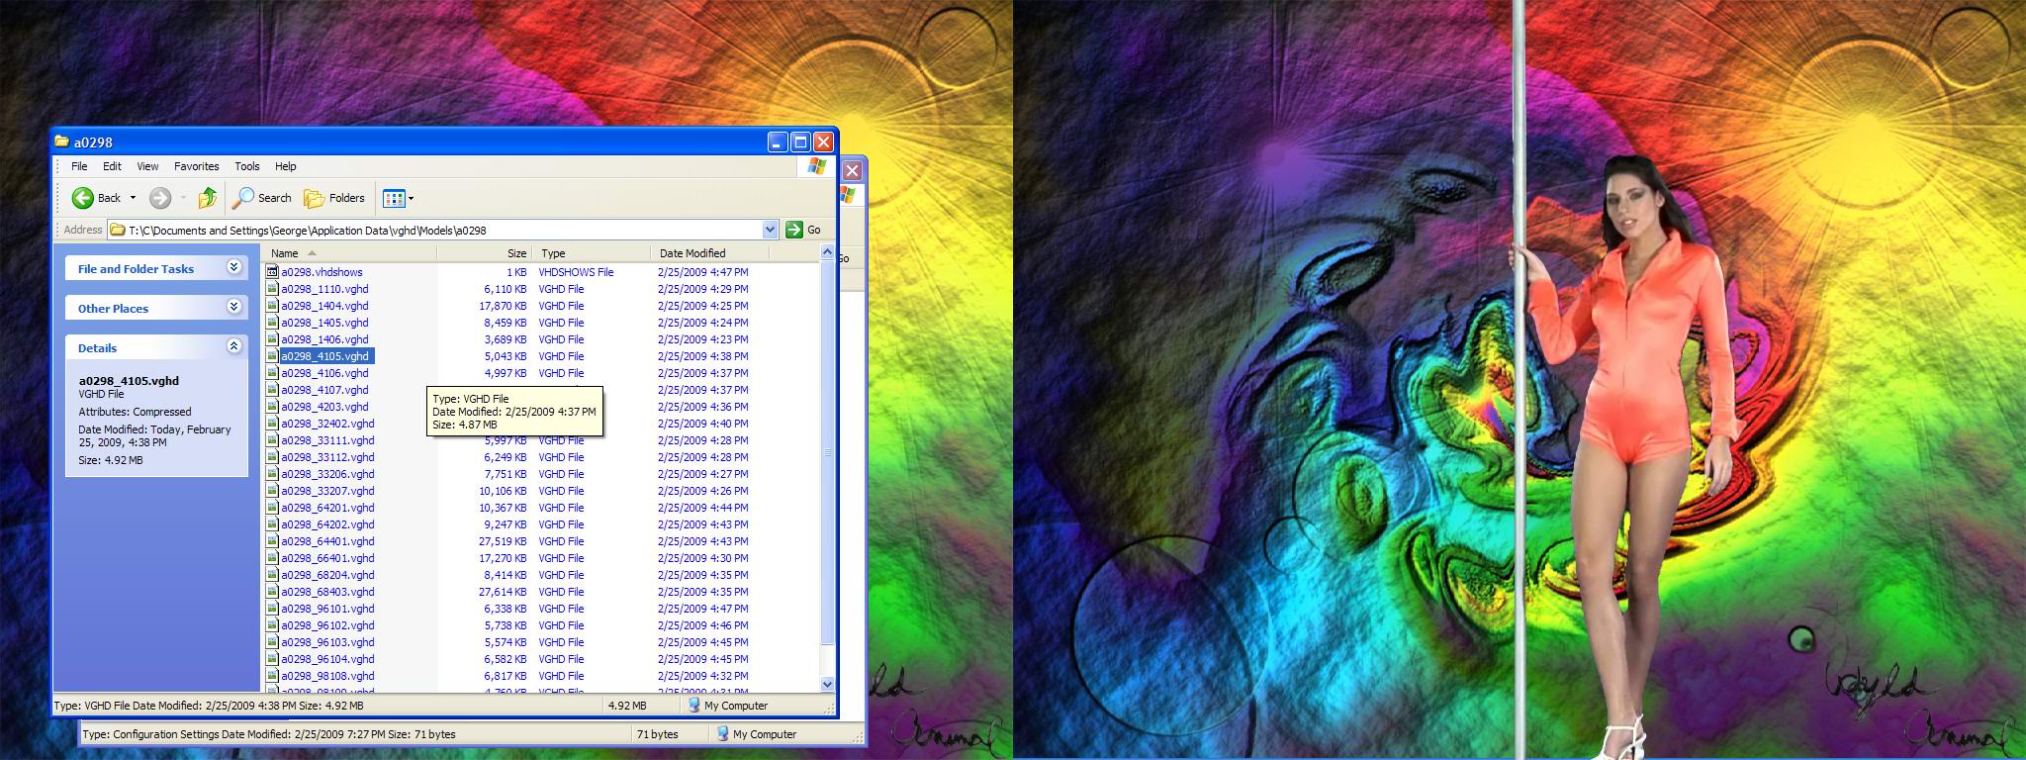Select file a0298_64401.vghd
2026x760 pixels.
327,541
